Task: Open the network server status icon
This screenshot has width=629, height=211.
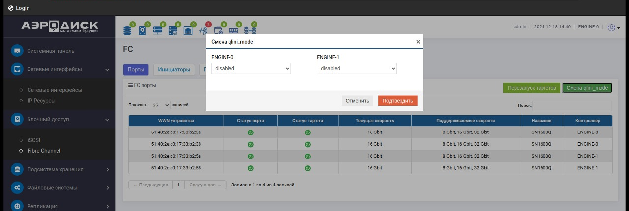Action: pyautogui.click(x=158, y=30)
